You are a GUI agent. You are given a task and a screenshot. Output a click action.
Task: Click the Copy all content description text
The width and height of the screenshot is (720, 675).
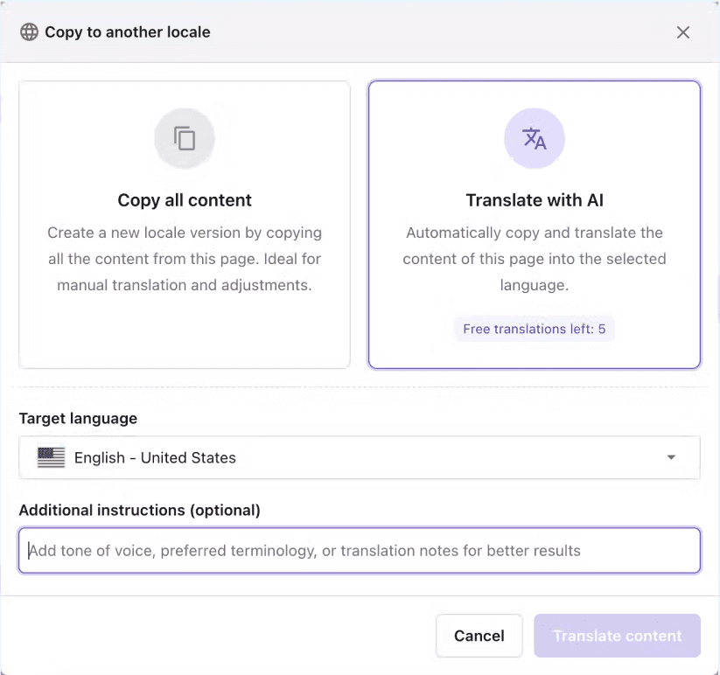[185, 259]
